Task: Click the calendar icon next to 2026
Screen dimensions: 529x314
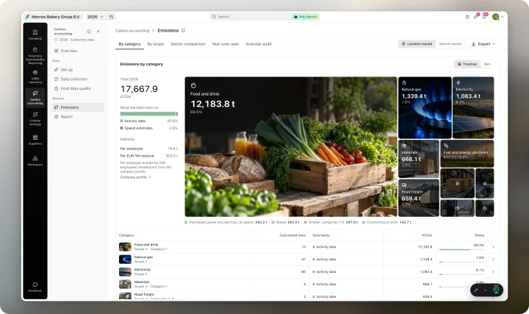Action: pos(111,16)
